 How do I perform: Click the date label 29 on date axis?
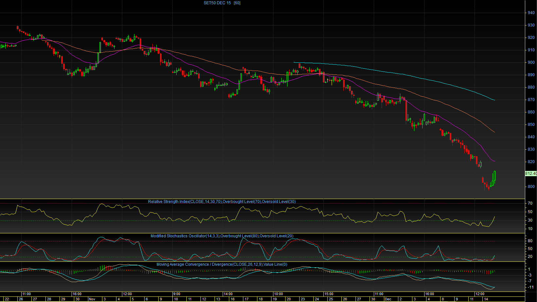[63, 299]
